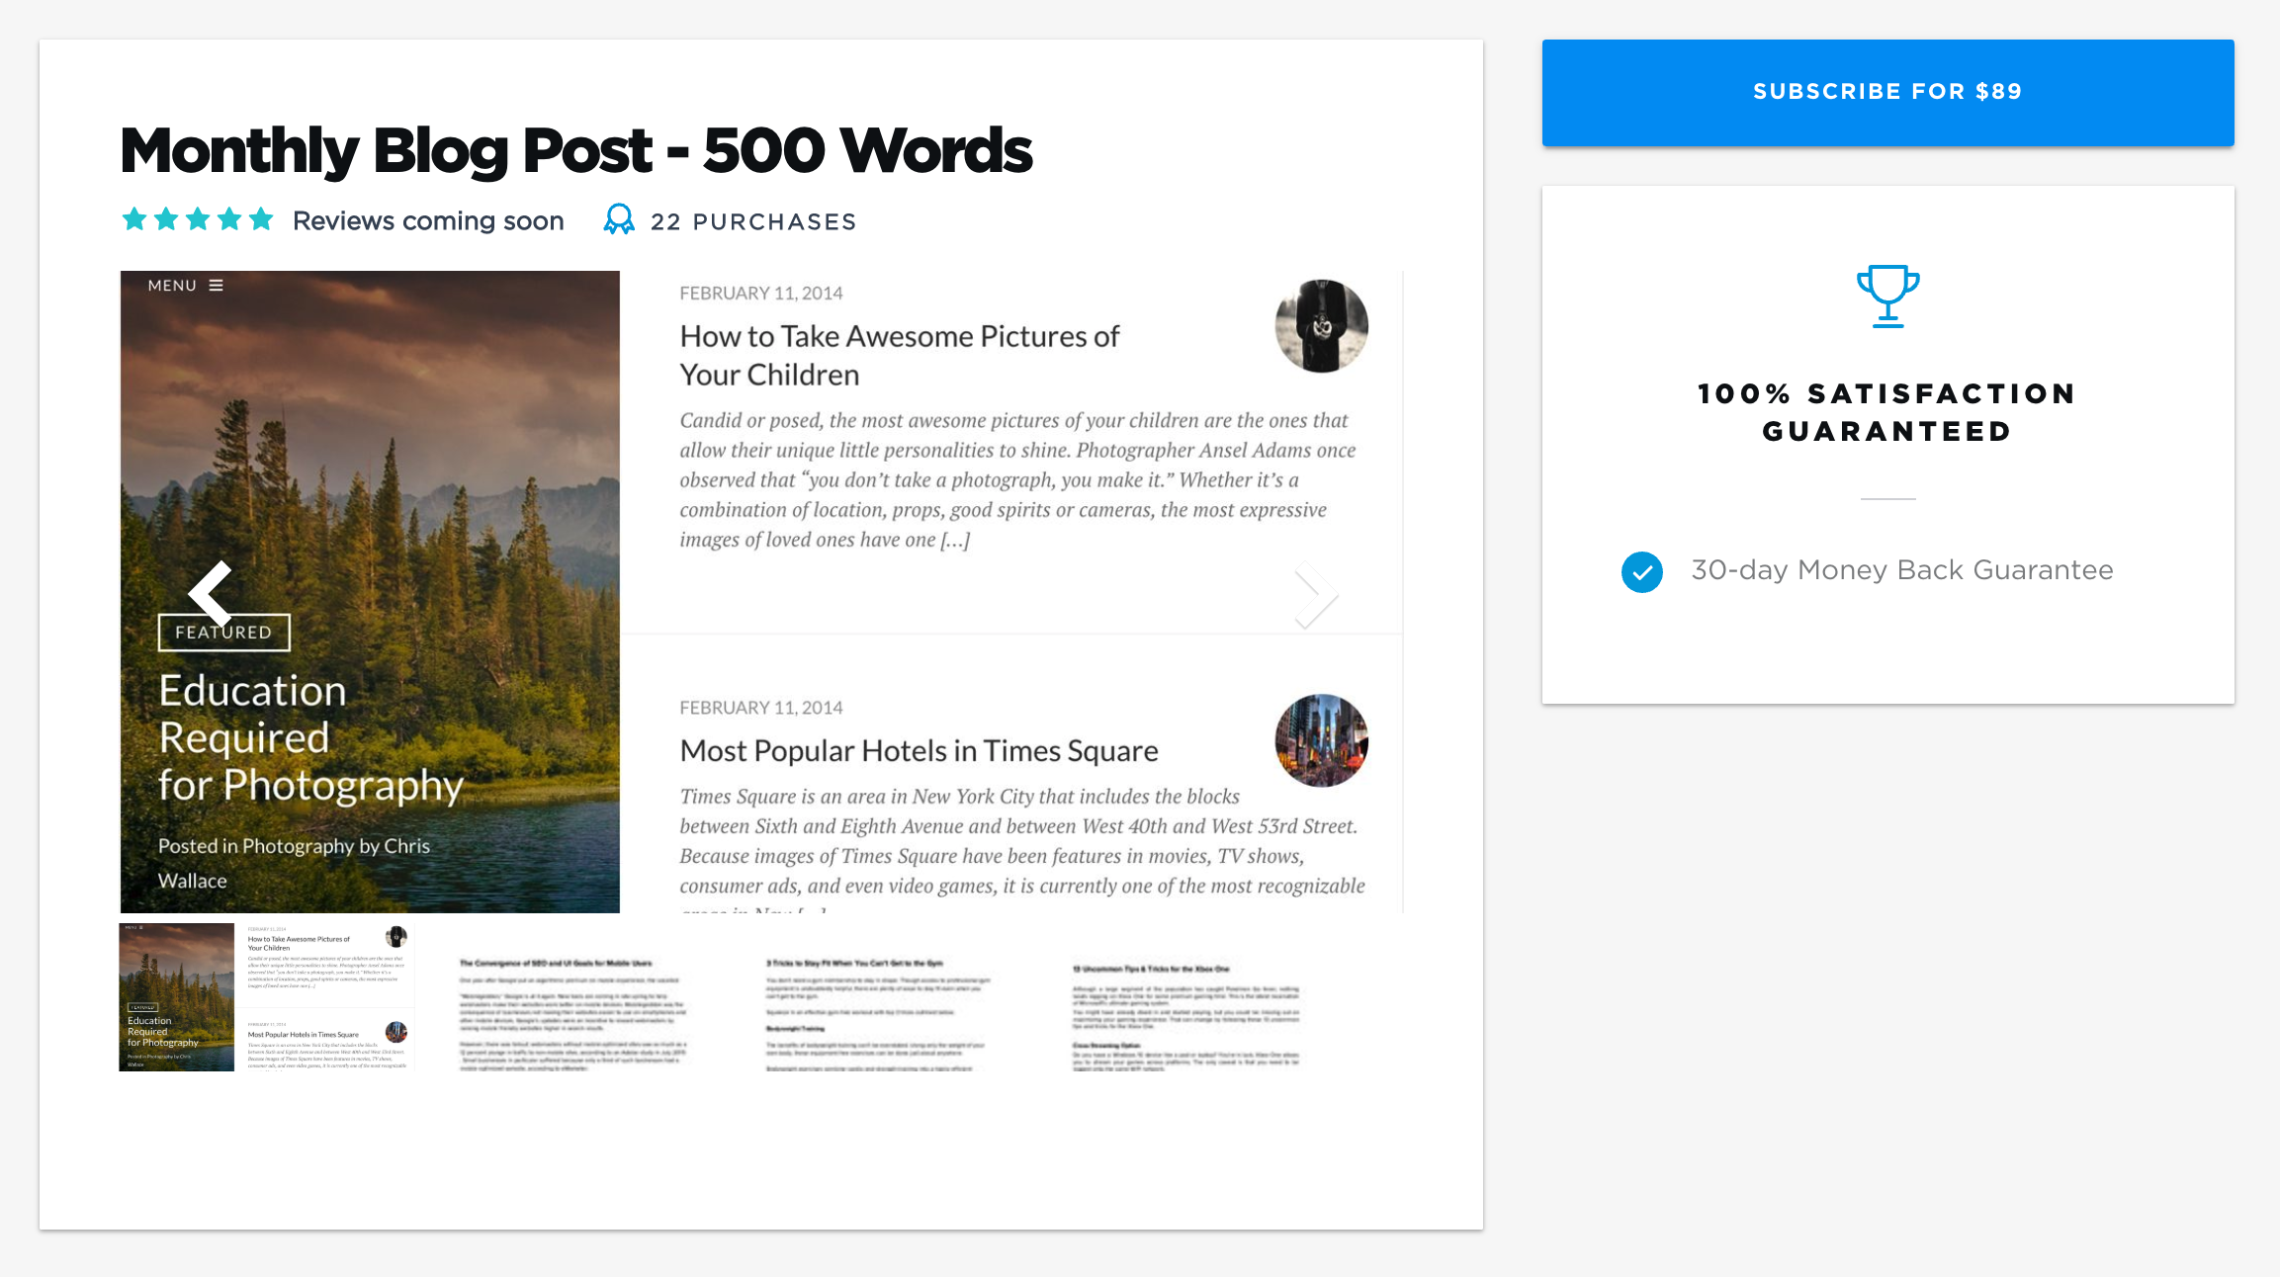Click the five-star rating icons
This screenshot has width=2280, height=1277.
196,219
